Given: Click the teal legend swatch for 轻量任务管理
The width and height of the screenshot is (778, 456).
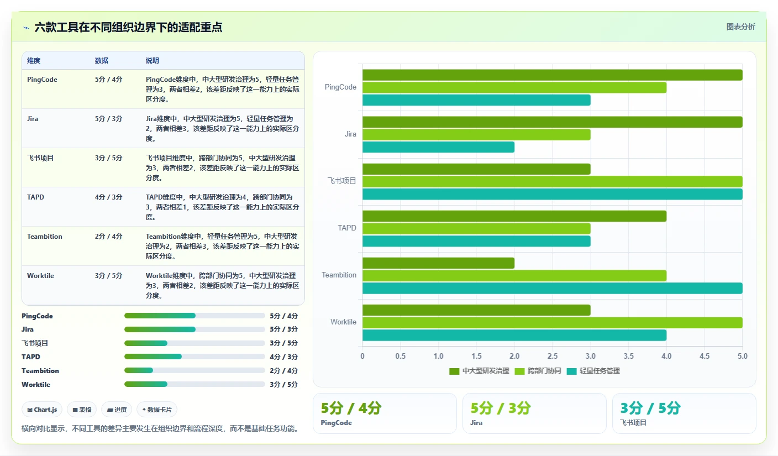Looking at the screenshot, I should pos(571,371).
